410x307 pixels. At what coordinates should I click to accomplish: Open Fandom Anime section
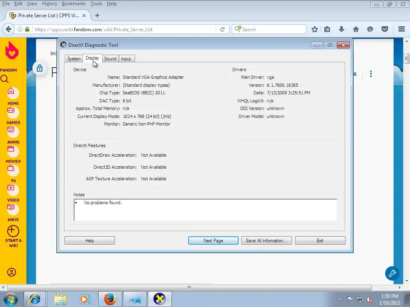pos(13,134)
